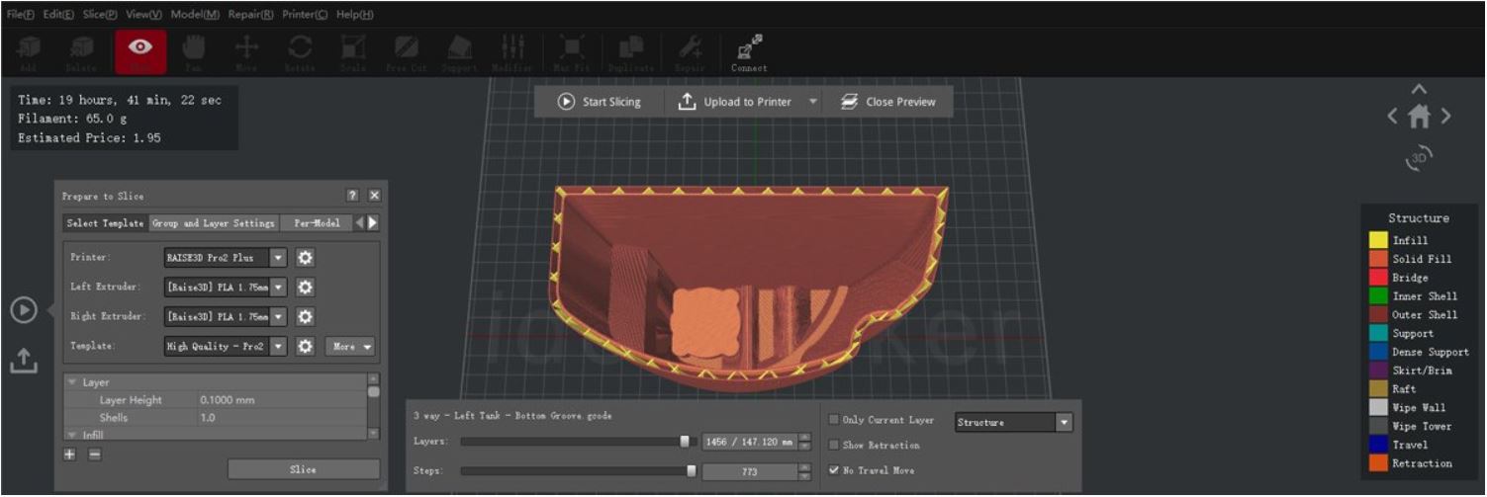Switch to Group and Layer Settings tab
The image size is (1487, 497).
(214, 223)
